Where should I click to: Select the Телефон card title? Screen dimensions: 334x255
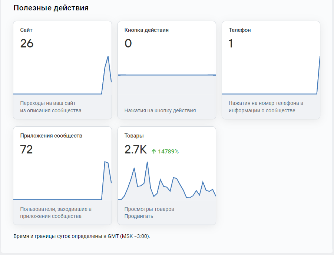pos(239,30)
